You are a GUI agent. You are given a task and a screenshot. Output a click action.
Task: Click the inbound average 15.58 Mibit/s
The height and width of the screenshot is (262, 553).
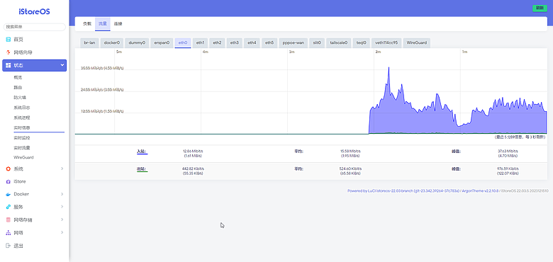tap(350, 151)
